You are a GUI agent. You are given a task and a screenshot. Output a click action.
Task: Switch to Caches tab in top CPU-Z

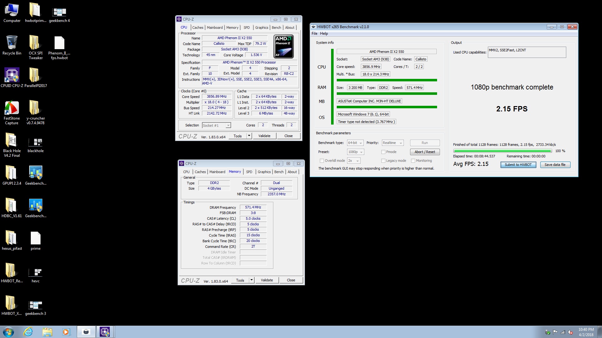tap(198, 28)
